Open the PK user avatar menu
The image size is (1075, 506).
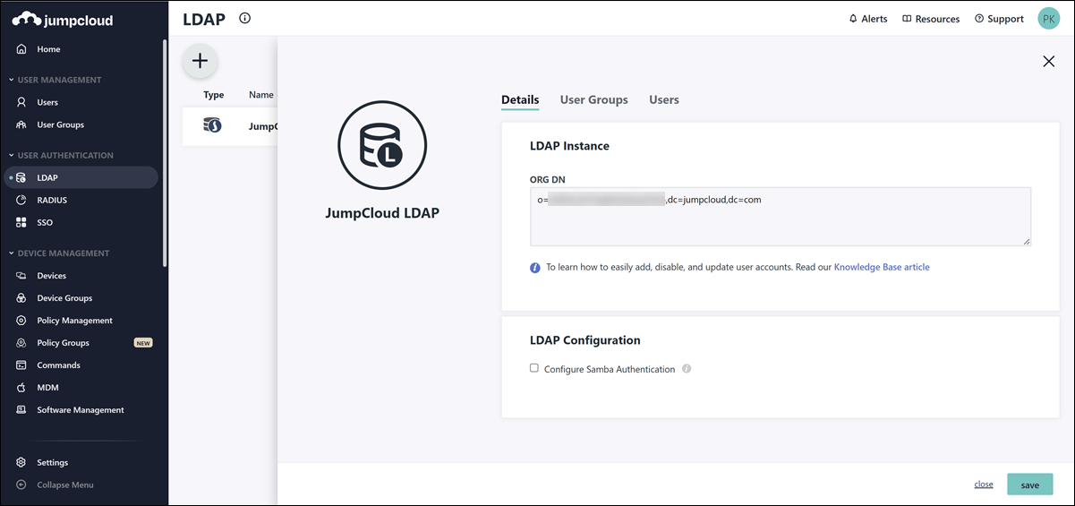click(x=1048, y=18)
